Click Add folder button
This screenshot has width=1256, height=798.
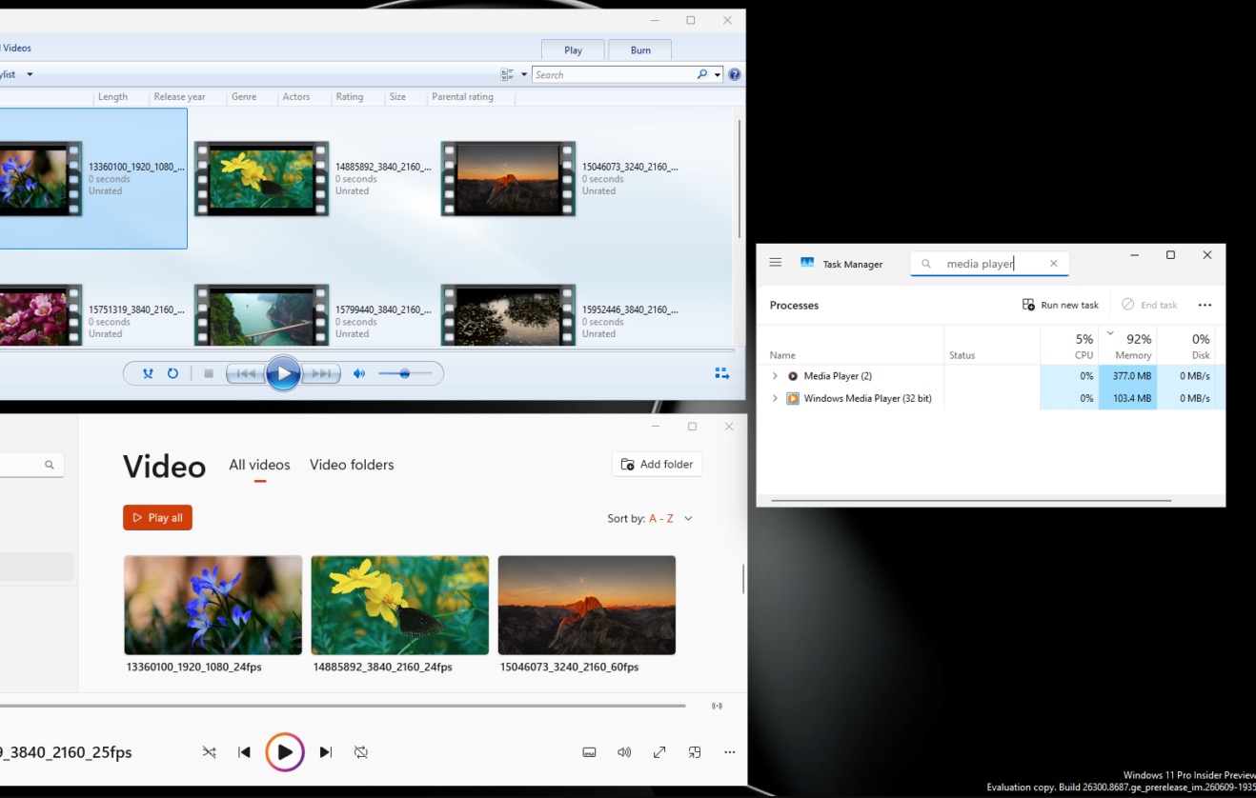pyautogui.click(x=657, y=464)
